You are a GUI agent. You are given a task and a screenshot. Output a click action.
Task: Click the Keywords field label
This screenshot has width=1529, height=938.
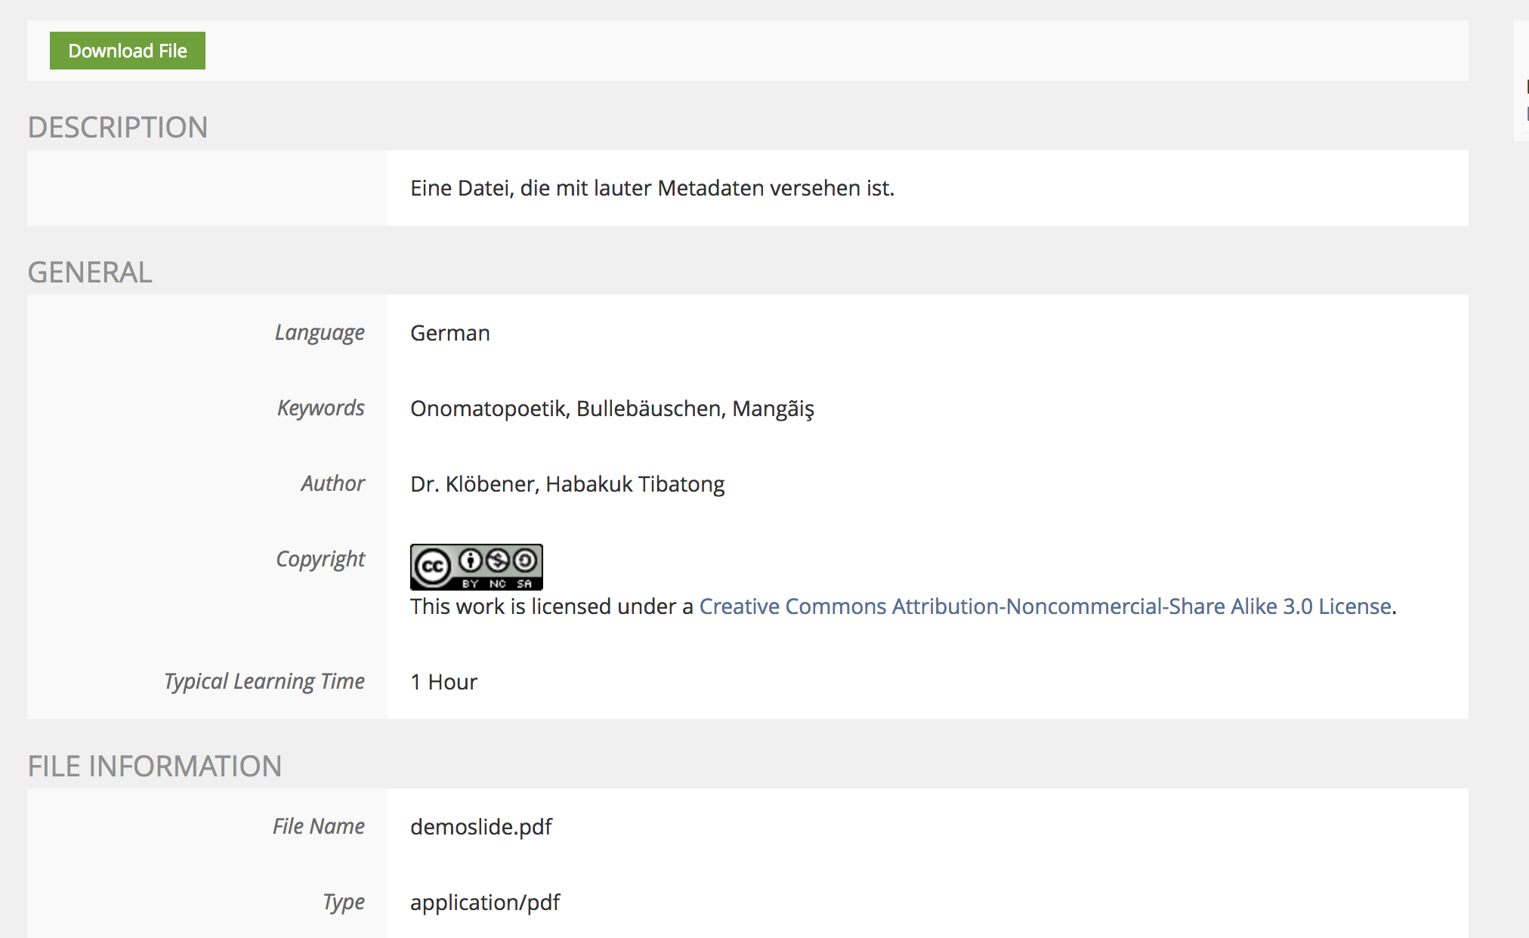pyautogui.click(x=320, y=409)
